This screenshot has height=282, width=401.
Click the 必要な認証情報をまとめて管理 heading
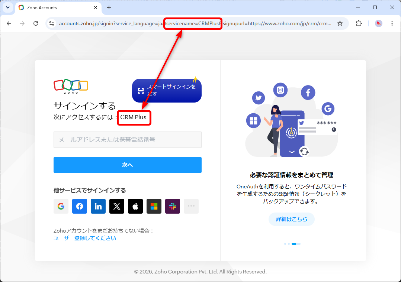coord(292,175)
